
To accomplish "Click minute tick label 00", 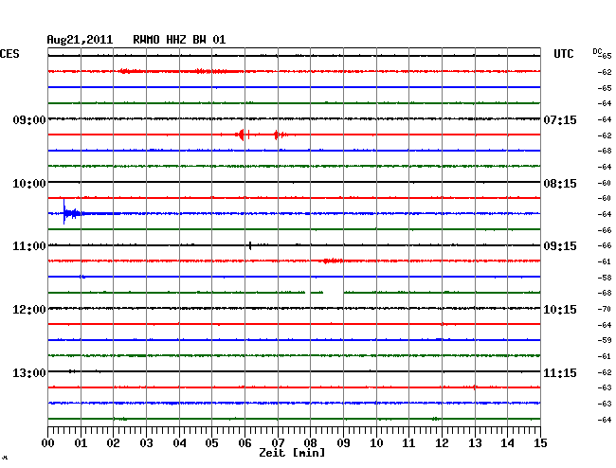I will pos(48,442).
